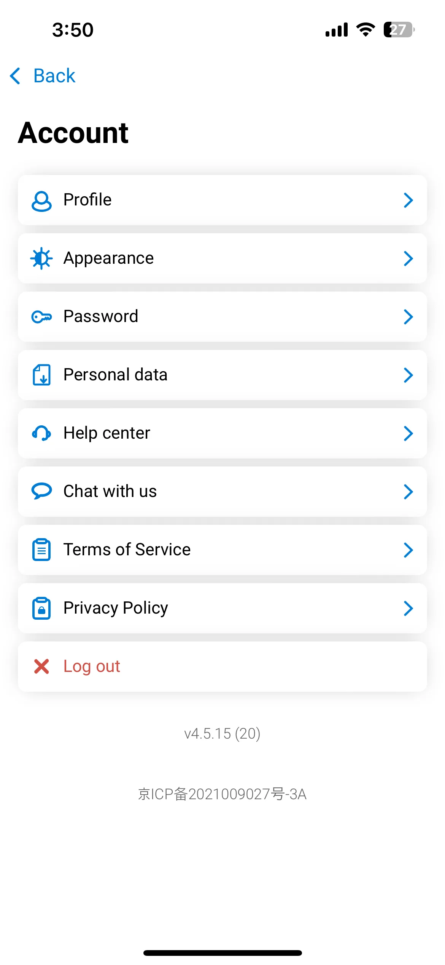The image size is (445, 965).
Task: Tap the Profile person icon
Action: coord(41,201)
